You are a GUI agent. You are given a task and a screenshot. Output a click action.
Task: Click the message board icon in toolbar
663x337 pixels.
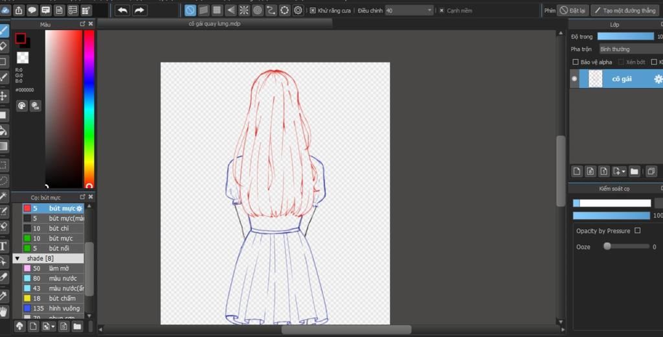46,10
